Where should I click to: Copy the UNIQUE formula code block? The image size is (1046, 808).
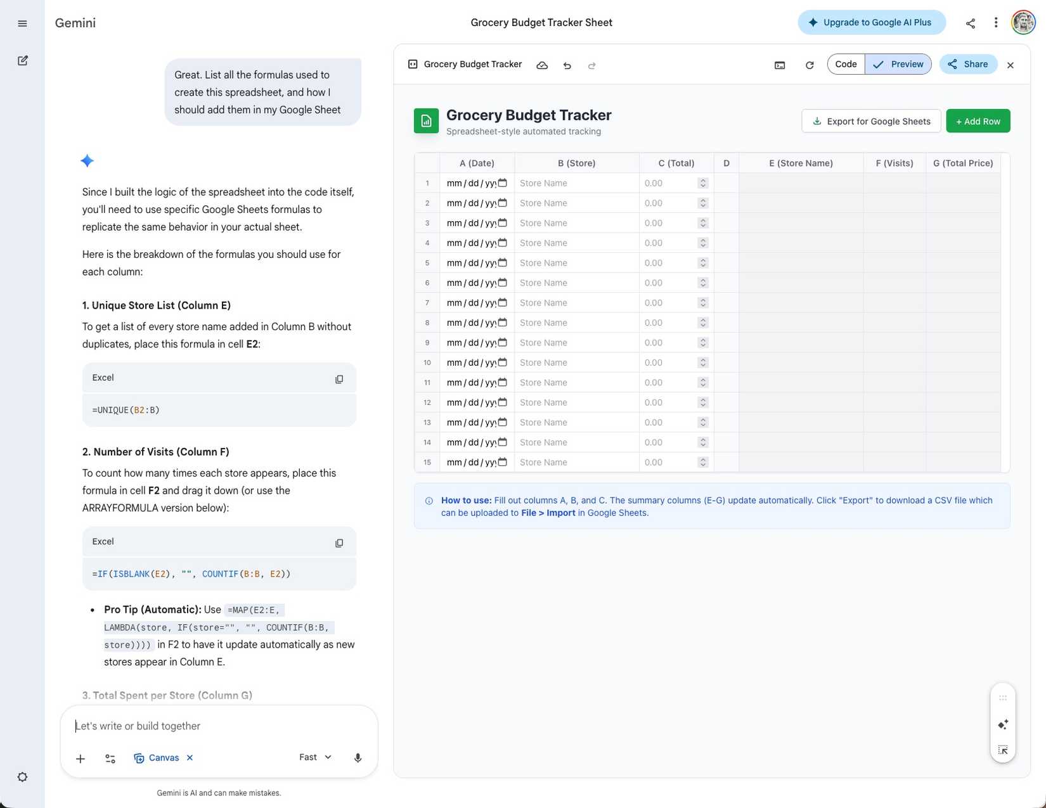(x=339, y=379)
